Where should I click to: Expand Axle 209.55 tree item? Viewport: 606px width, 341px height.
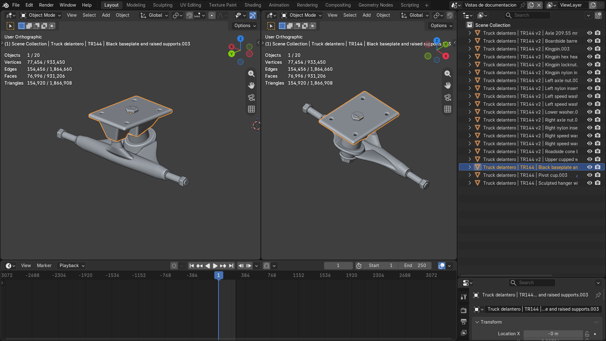[x=470, y=33]
